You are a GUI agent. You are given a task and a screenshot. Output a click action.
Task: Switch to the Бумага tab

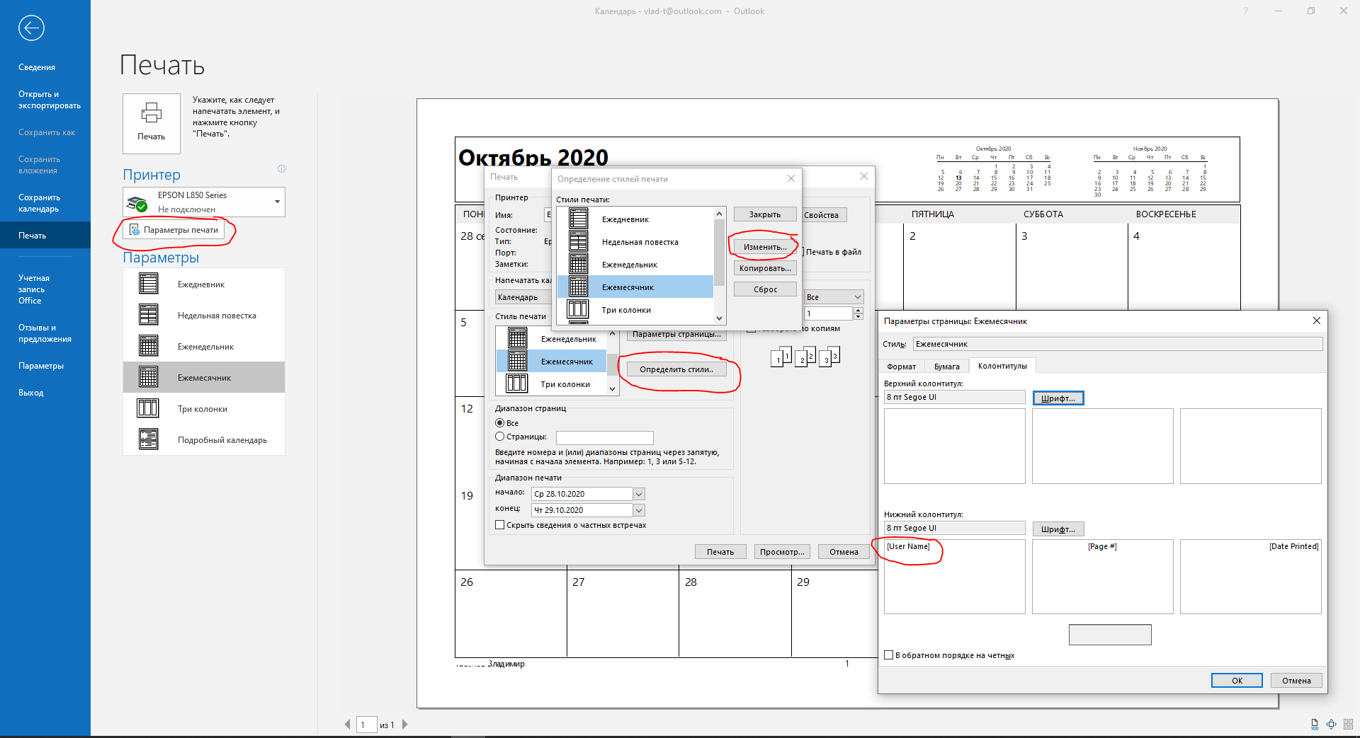946,367
